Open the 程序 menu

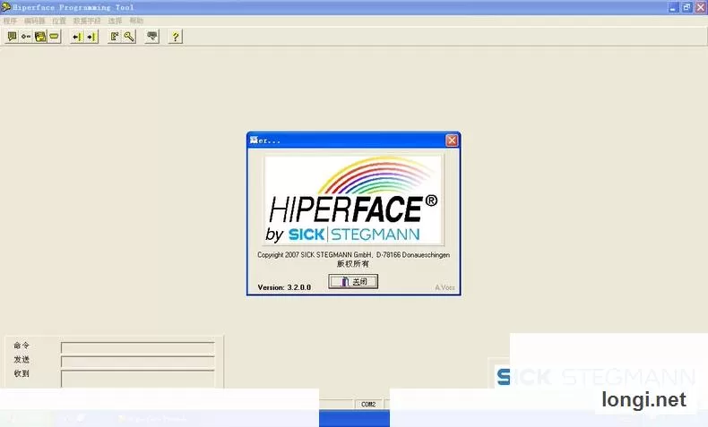point(10,21)
